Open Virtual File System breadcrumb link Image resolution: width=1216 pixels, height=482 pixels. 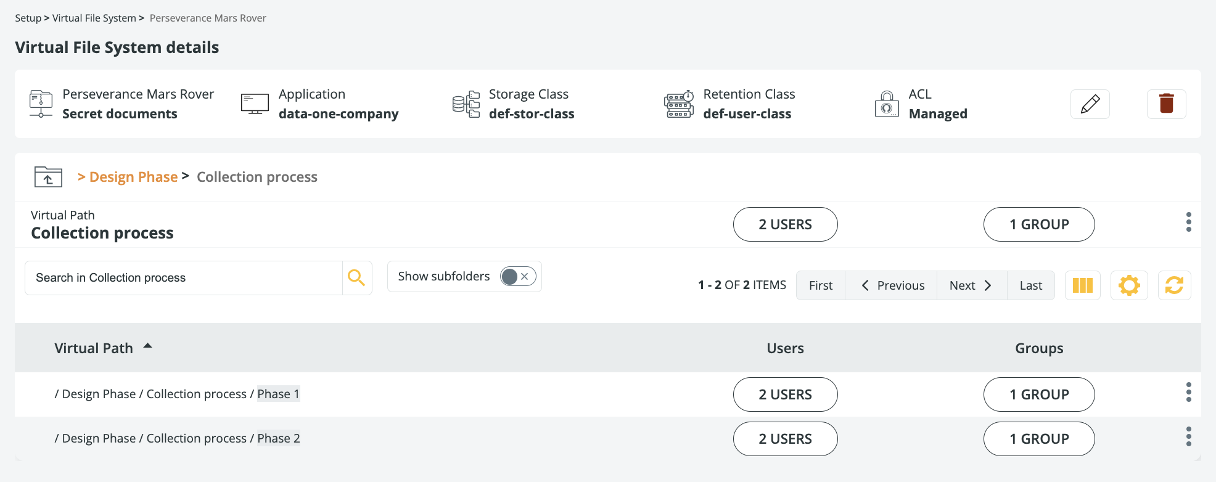94,18
